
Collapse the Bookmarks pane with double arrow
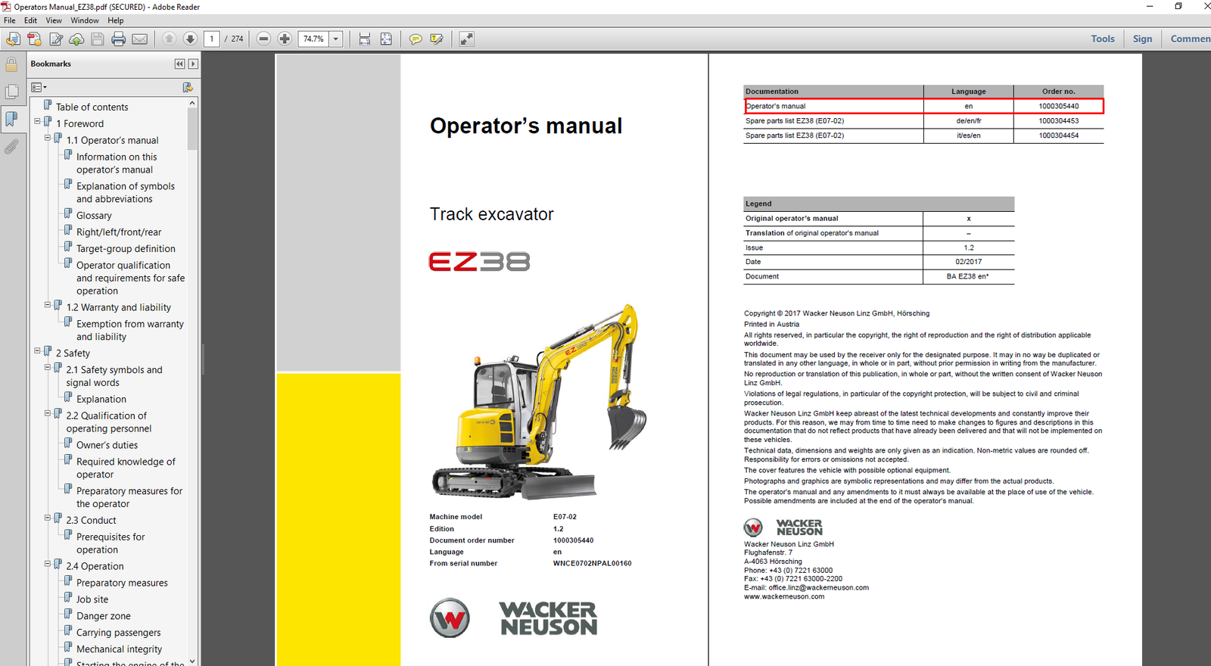click(x=179, y=64)
